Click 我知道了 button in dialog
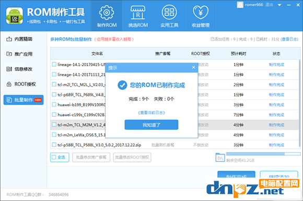The height and width of the screenshot is (201, 303). (x=151, y=125)
